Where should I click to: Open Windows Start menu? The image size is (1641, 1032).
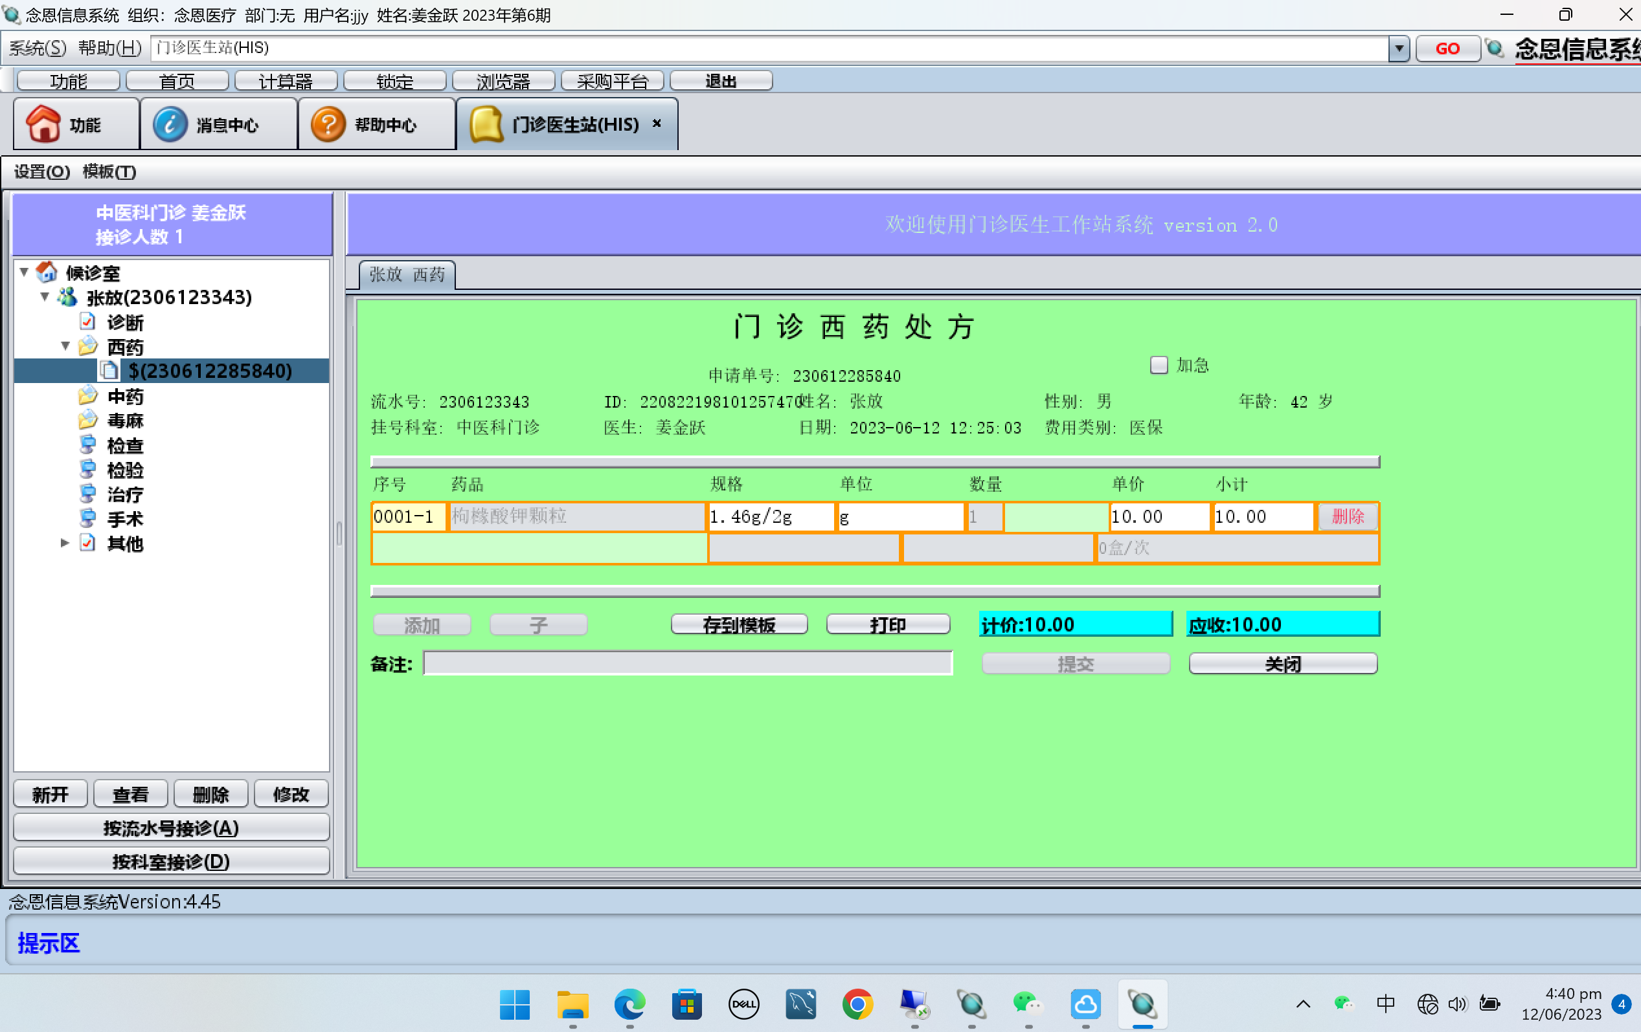pos(515,1004)
